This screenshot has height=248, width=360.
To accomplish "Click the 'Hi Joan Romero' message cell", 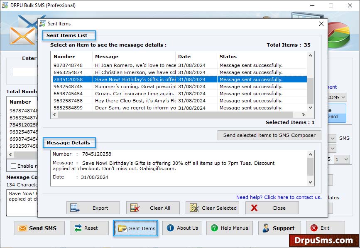I will (x=134, y=65).
